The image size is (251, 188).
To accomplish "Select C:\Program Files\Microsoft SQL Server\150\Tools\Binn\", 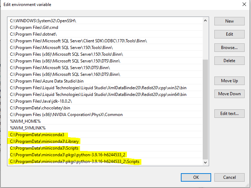I will [105, 48].
